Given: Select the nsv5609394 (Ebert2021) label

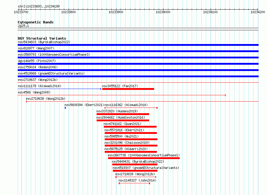Looking at the screenshot, I should pos(84,105).
